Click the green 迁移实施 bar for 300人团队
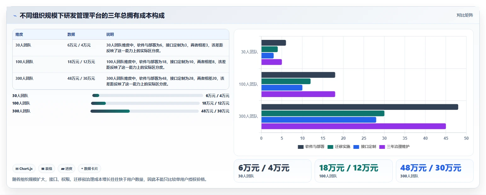This screenshot has width=486, height=195. [323, 113]
